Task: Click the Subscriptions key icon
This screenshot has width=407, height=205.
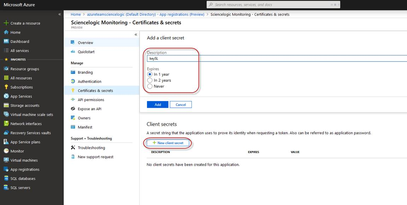Action: click(6, 87)
